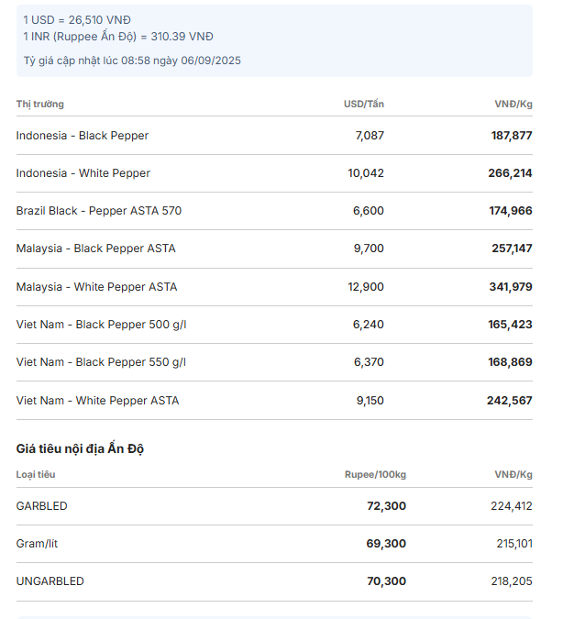Image resolution: width=563 pixels, height=619 pixels.
Task: Select Viet Nam - Black Pepper 500 g/l
Action: [101, 325]
